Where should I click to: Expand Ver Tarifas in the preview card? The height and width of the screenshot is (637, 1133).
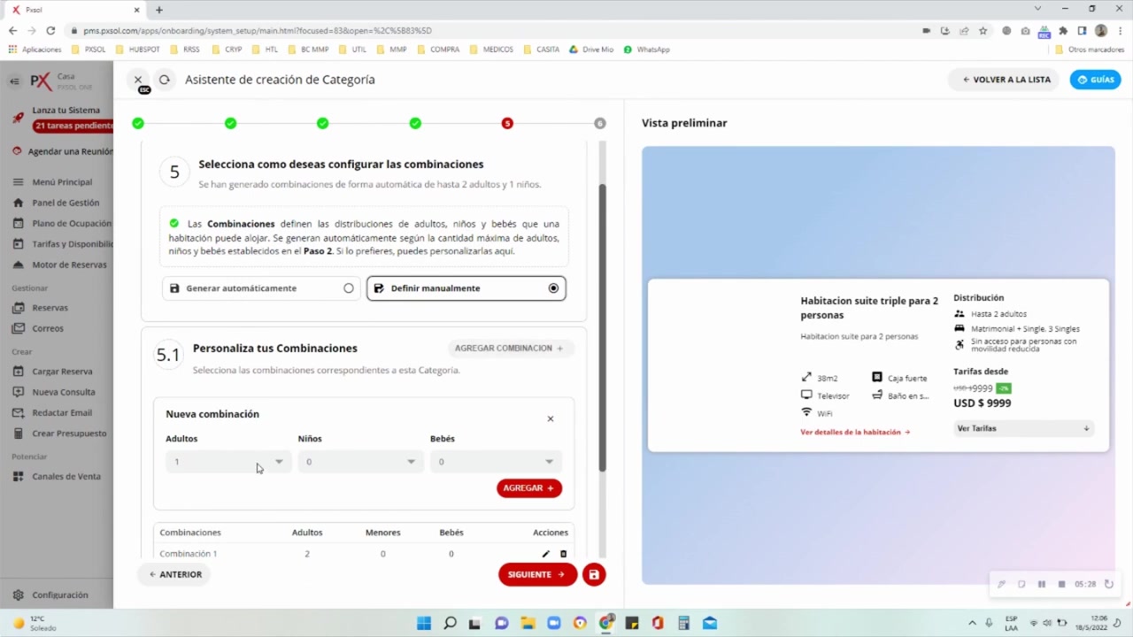tap(1021, 428)
